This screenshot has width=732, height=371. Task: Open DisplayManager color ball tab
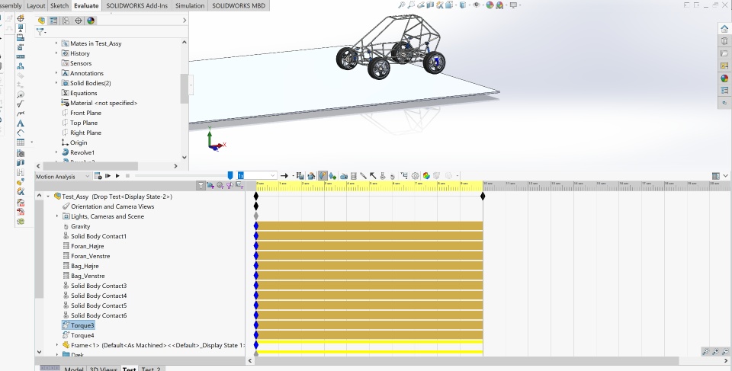pos(91,21)
